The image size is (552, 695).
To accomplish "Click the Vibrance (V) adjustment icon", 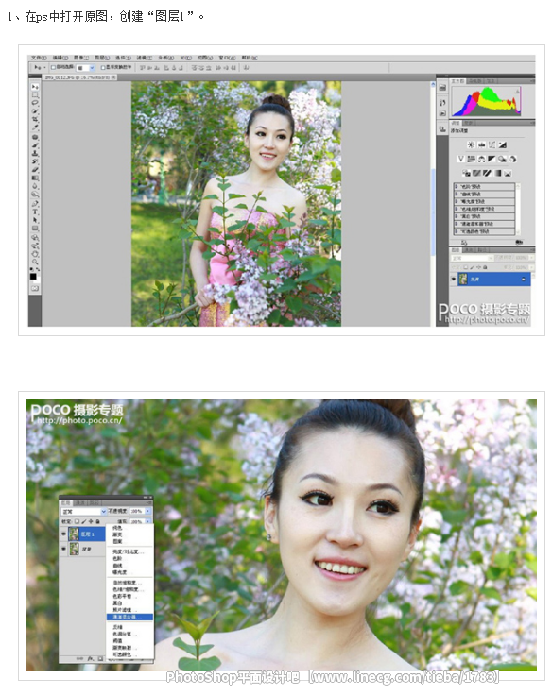I will [460, 159].
